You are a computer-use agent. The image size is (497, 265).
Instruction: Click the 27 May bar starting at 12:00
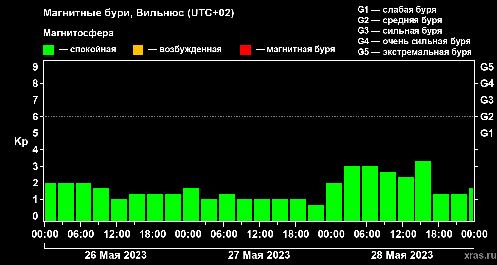pyautogui.click(x=262, y=210)
